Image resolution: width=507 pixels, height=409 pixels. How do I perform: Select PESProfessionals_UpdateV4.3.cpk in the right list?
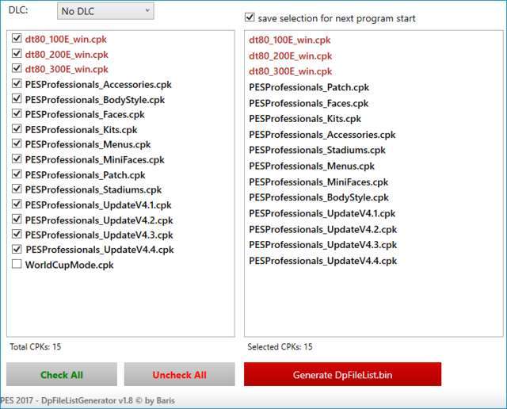[322, 245]
